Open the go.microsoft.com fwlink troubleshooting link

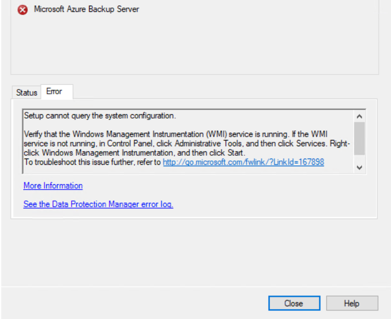pos(243,162)
